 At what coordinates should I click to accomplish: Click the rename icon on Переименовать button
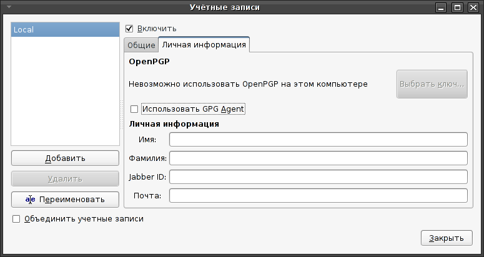click(x=30, y=200)
